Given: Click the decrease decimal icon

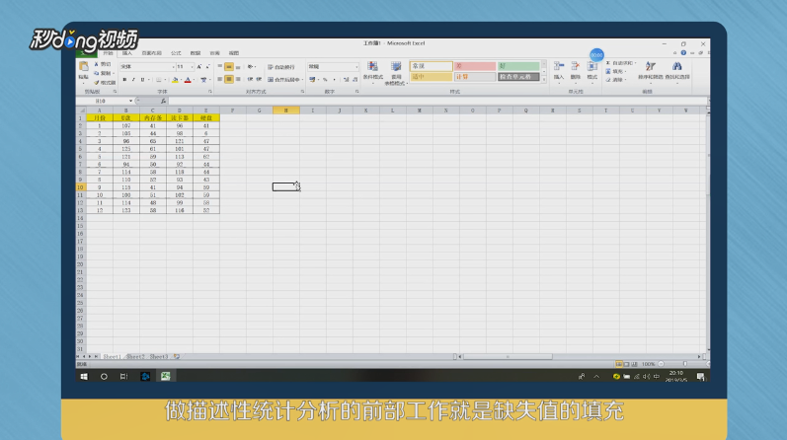Looking at the screenshot, I should click(x=354, y=79).
